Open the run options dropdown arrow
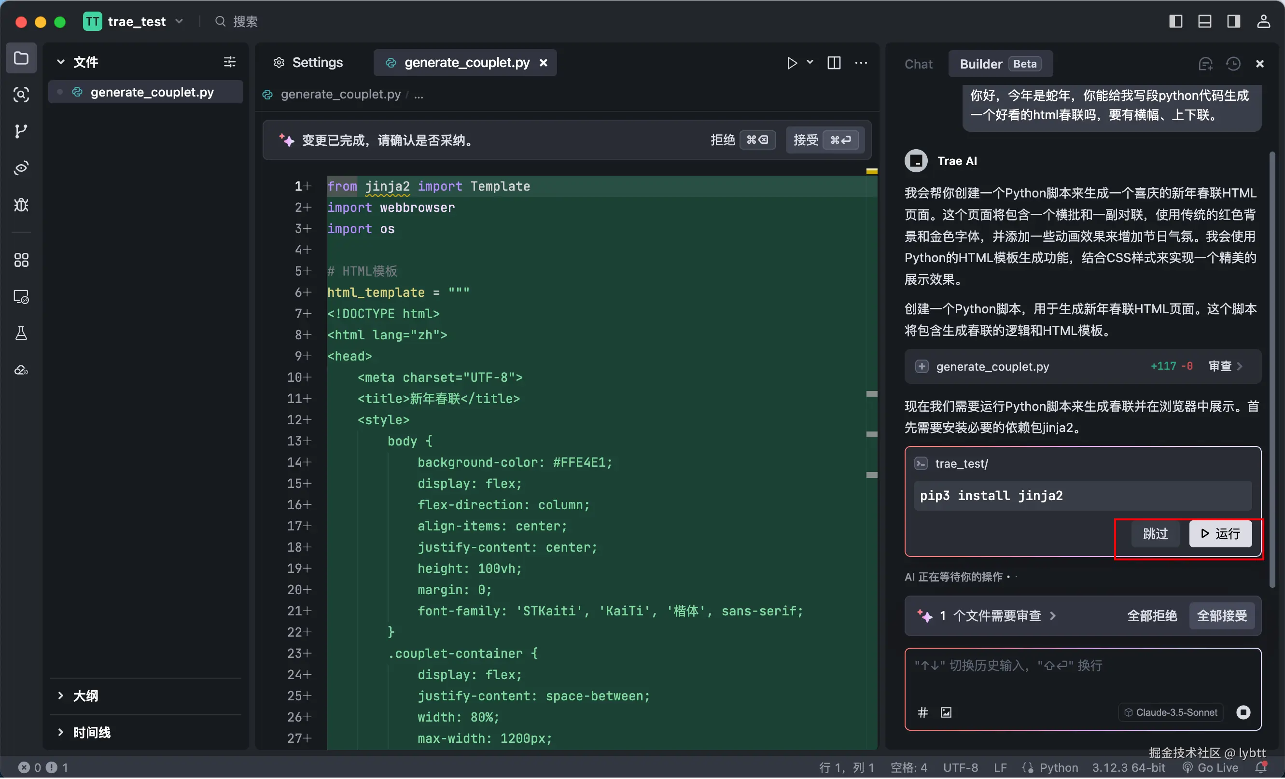Screen dimensions: 1285x779 tap(810, 62)
